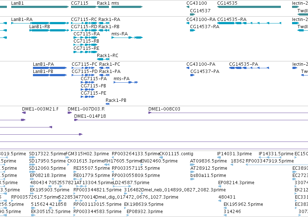This screenshot has width=308, height=217.
Task: Select transcript CG7115-RB
Action: coord(85,45)
